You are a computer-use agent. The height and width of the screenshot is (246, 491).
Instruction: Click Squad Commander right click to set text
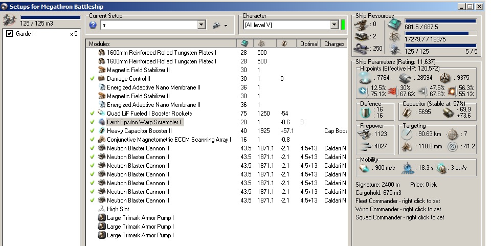[399, 217]
